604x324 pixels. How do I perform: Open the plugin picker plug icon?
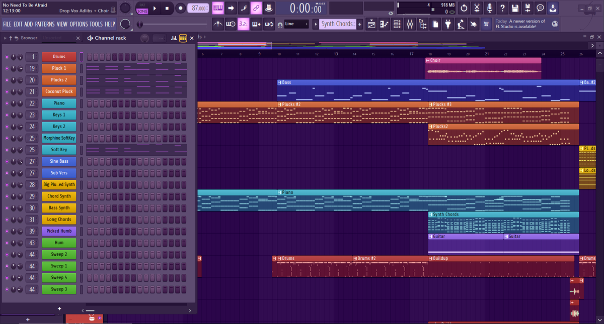point(447,24)
